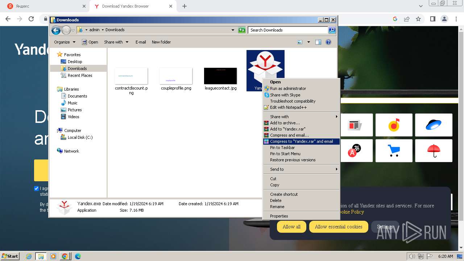
Task: Open a new Chrome tab with plus
Action: coord(185,6)
